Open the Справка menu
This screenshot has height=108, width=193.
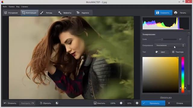24,7
